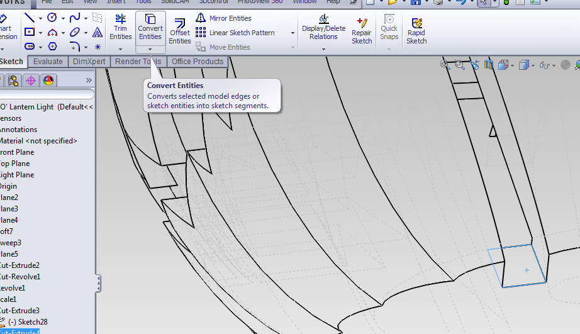This screenshot has width=580, height=334.
Task: Click the Quick Snaps tool
Action: pyautogui.click(x=389, y=28)
